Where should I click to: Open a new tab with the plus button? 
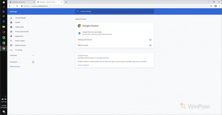[x=66, y=2]
